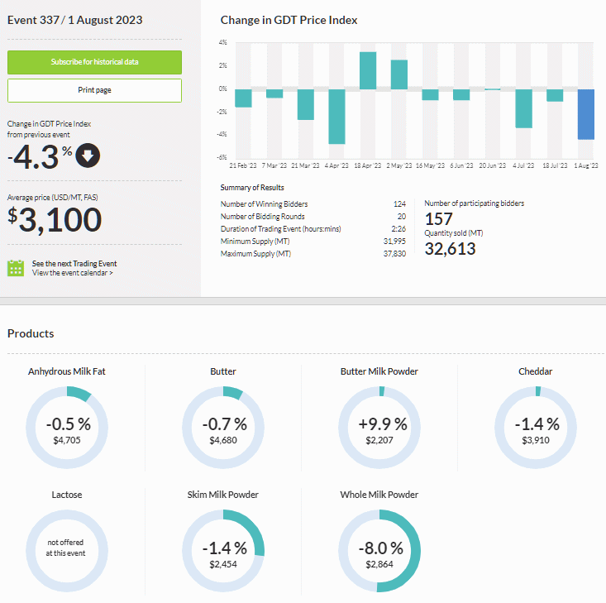Click the Whole Milk Powder product title
Viewport: 606px width, 603px height.
379,495
